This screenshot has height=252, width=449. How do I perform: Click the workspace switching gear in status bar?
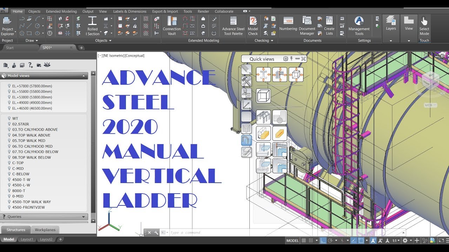[x=405, y=240]
